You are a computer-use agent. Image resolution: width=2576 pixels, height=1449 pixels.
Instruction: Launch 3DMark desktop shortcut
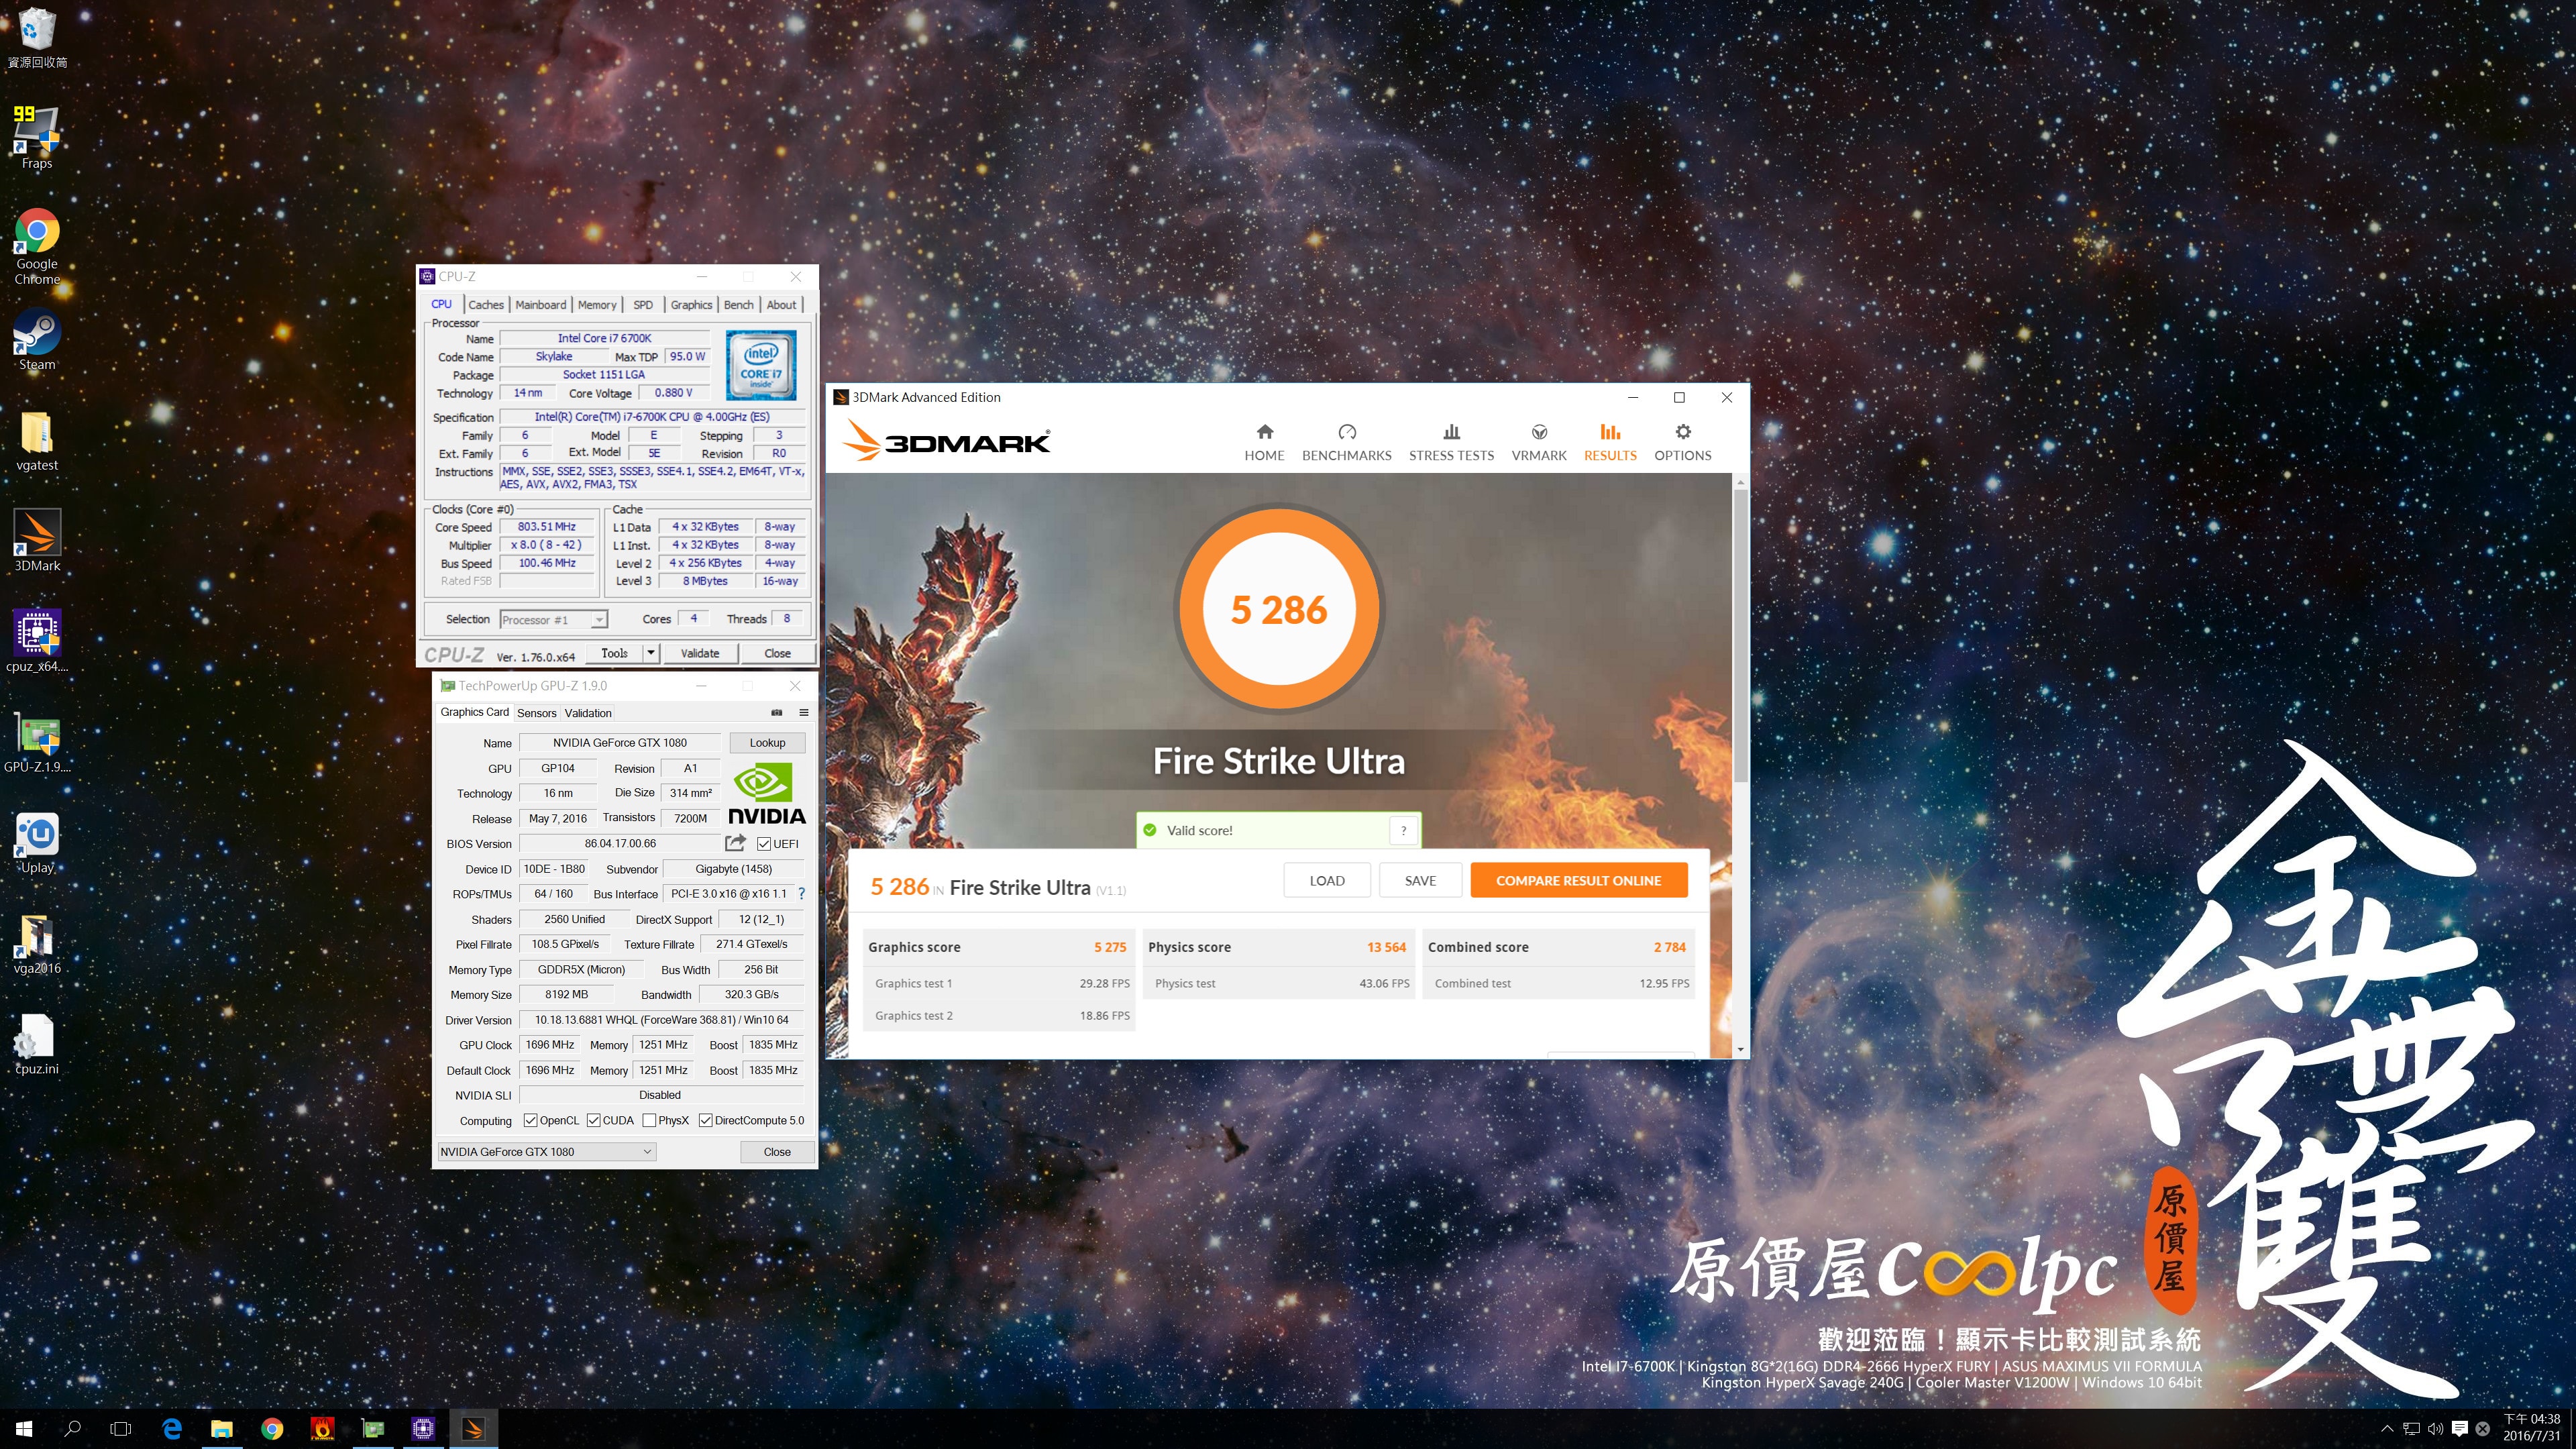pos(37,540)
